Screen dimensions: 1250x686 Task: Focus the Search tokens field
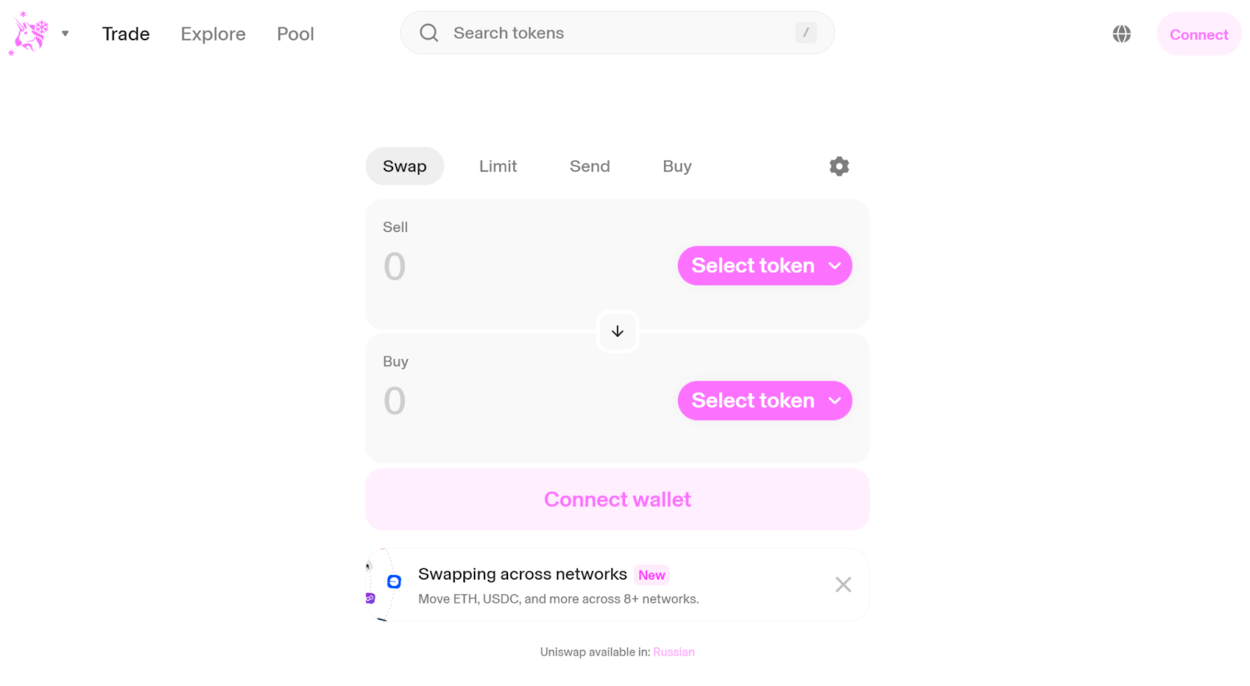[609, 33]
